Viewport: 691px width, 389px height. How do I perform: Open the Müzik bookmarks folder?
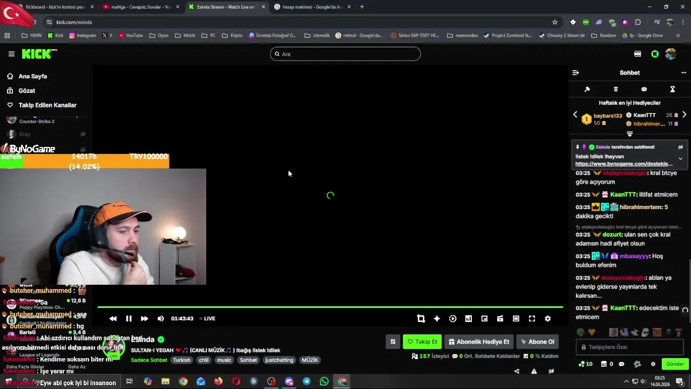185,36
